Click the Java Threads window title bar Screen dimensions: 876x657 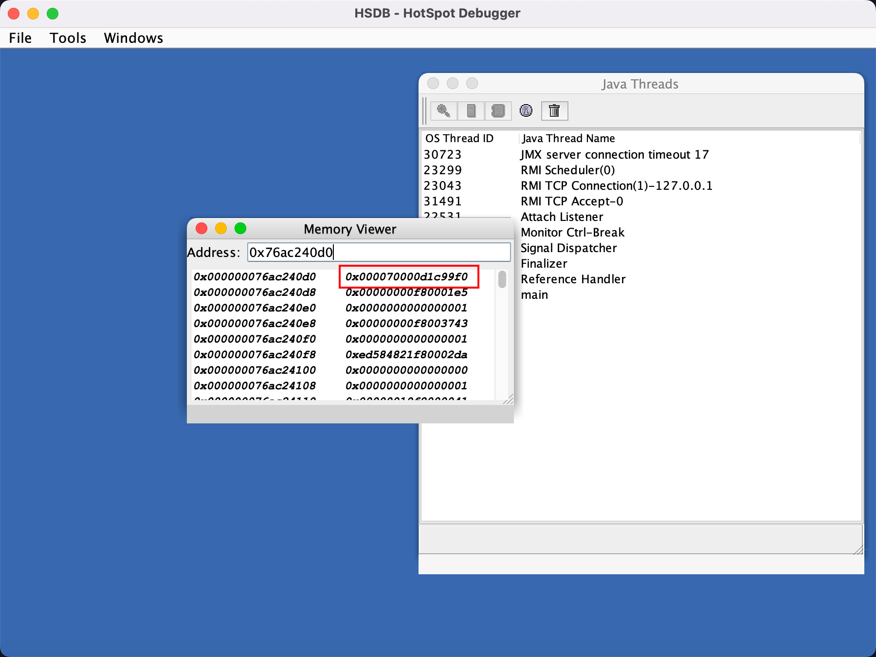(x=641, y=84)
